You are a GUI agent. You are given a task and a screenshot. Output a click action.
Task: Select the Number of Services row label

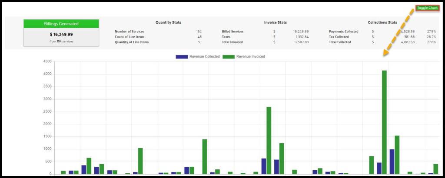click(x=130, y=32)
